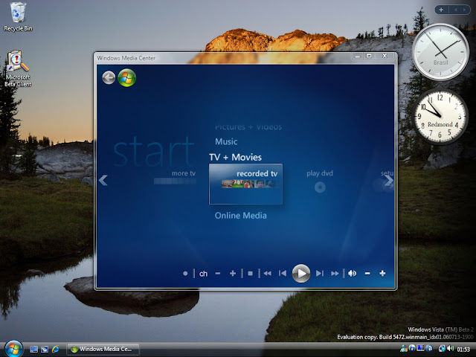Click the fast forward button
The height and width of the screenshot is (357, 476).
[x=335, y=274]
